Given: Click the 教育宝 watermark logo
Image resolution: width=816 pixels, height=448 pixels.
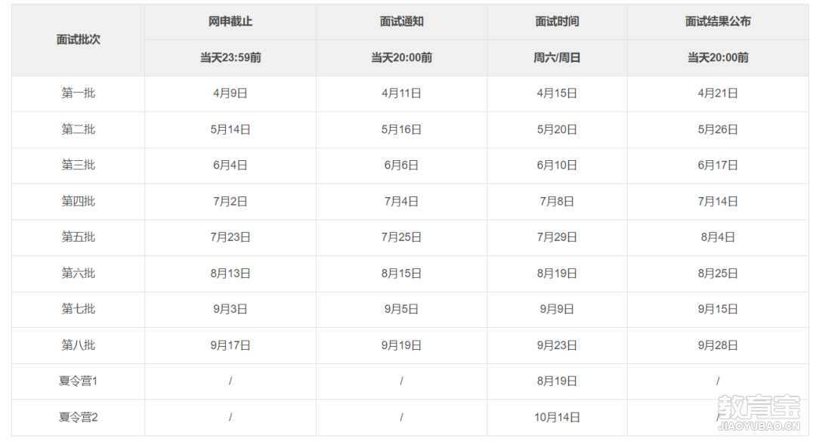Looking at the screenshot, I should (759, 412).
